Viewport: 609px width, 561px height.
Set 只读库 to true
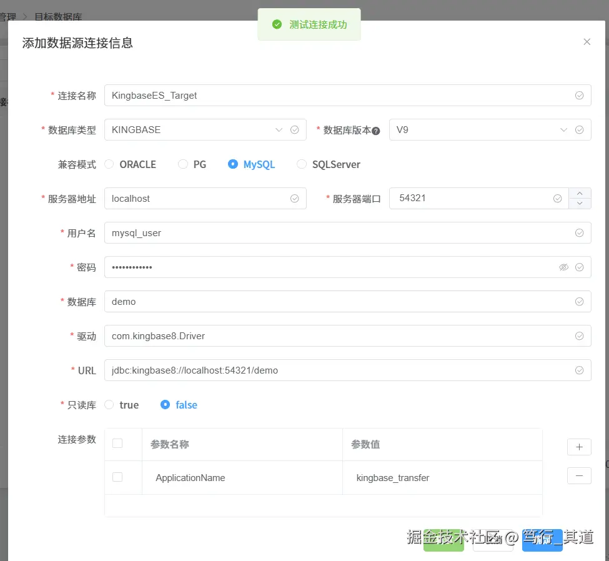click(109, 405)
